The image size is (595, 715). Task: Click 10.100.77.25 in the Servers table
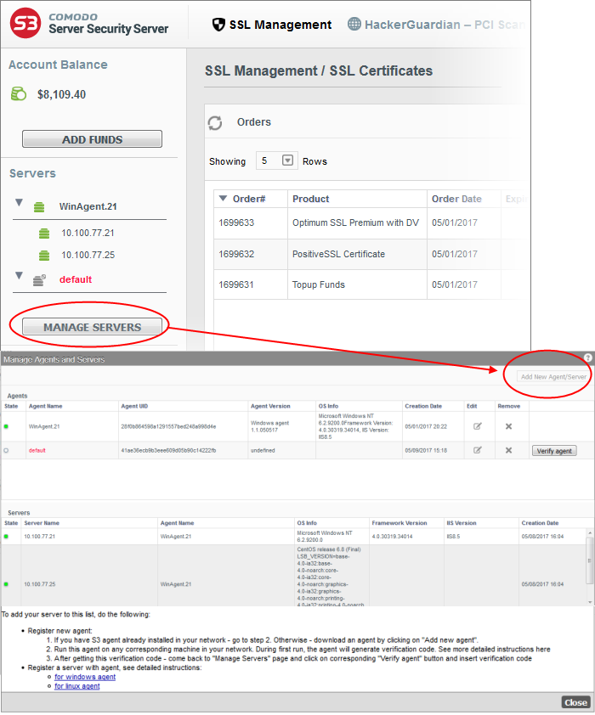tap(40, 584)
